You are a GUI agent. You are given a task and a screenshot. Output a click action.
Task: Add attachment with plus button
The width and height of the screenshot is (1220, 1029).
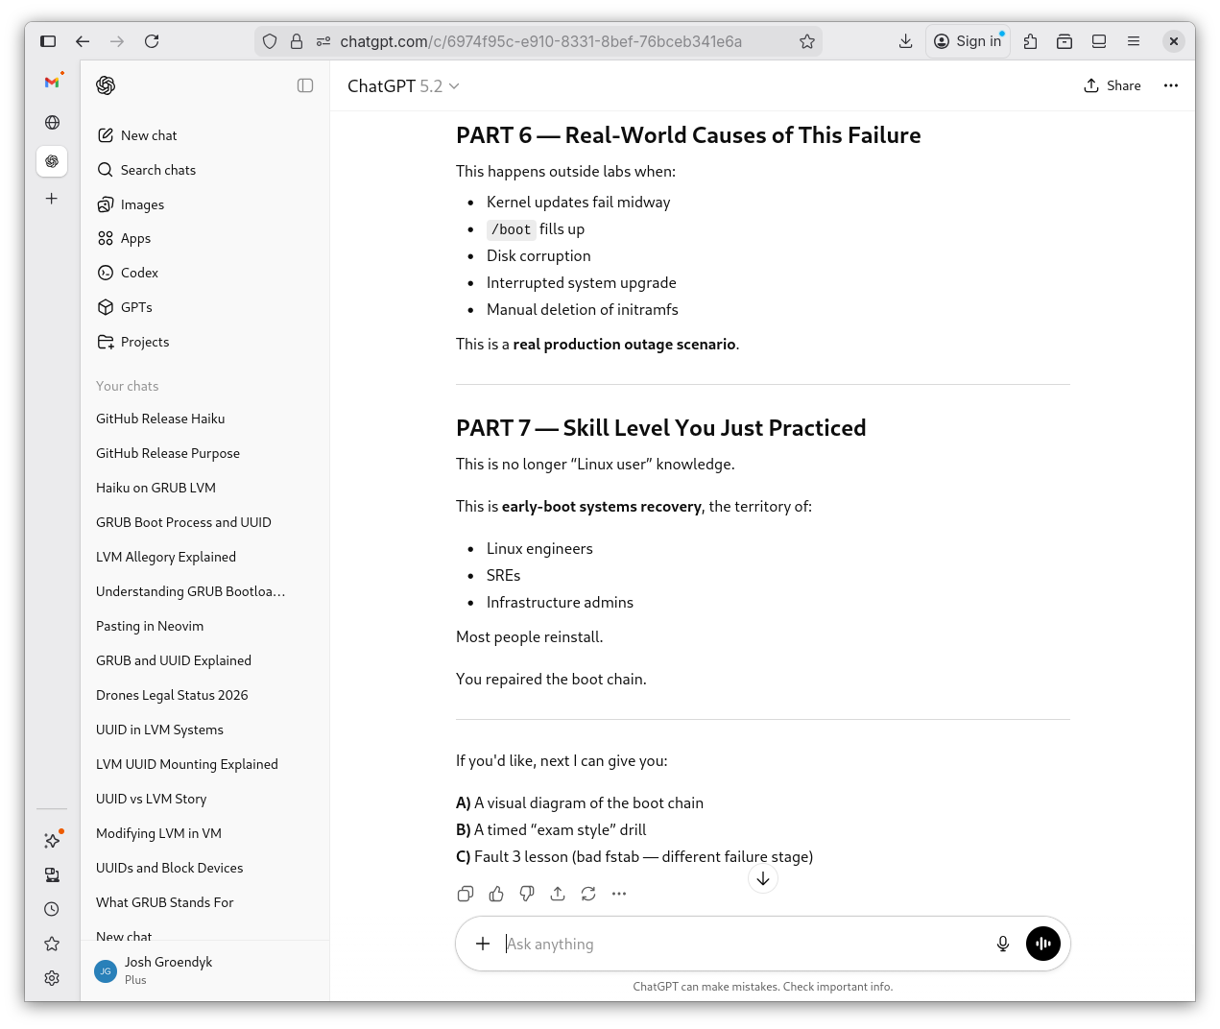point(483,944)
